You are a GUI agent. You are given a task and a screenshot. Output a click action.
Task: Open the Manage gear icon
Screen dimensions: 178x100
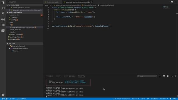click(x=3, y=95)
